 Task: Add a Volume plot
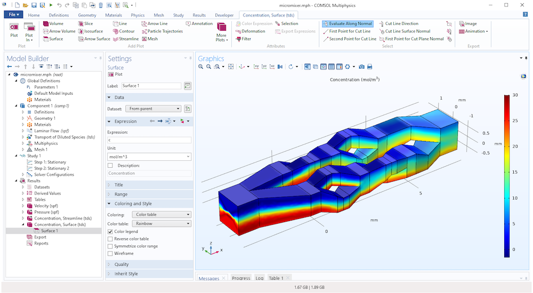(53, 23)
